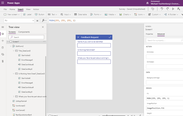Open the AI Builder dropdown
The width and height of the screenshot is (183, 116).
pos(171,14)
